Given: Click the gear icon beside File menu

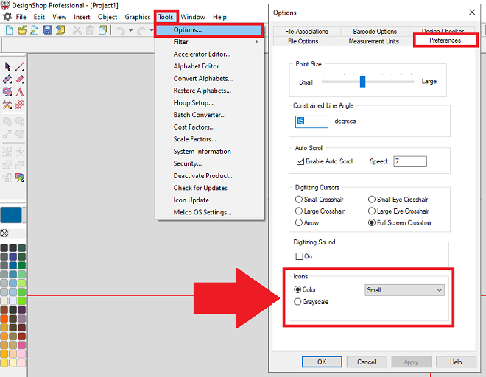Looking at the screenshot, I should pos(7,17).
